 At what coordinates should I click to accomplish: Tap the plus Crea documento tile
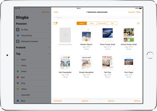(x=65, y=35)
